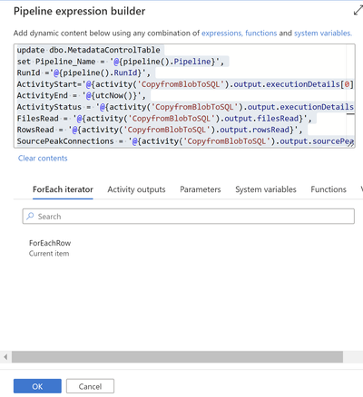
Task: Click the horizontal scrollbar left arrow
Action: pyautogui.click(x=5, y=357)
